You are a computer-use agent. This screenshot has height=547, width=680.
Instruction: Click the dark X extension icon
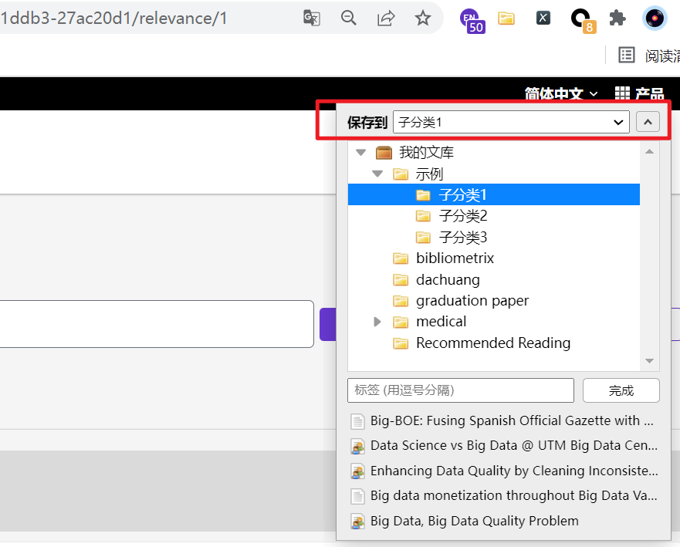(543, 19)
